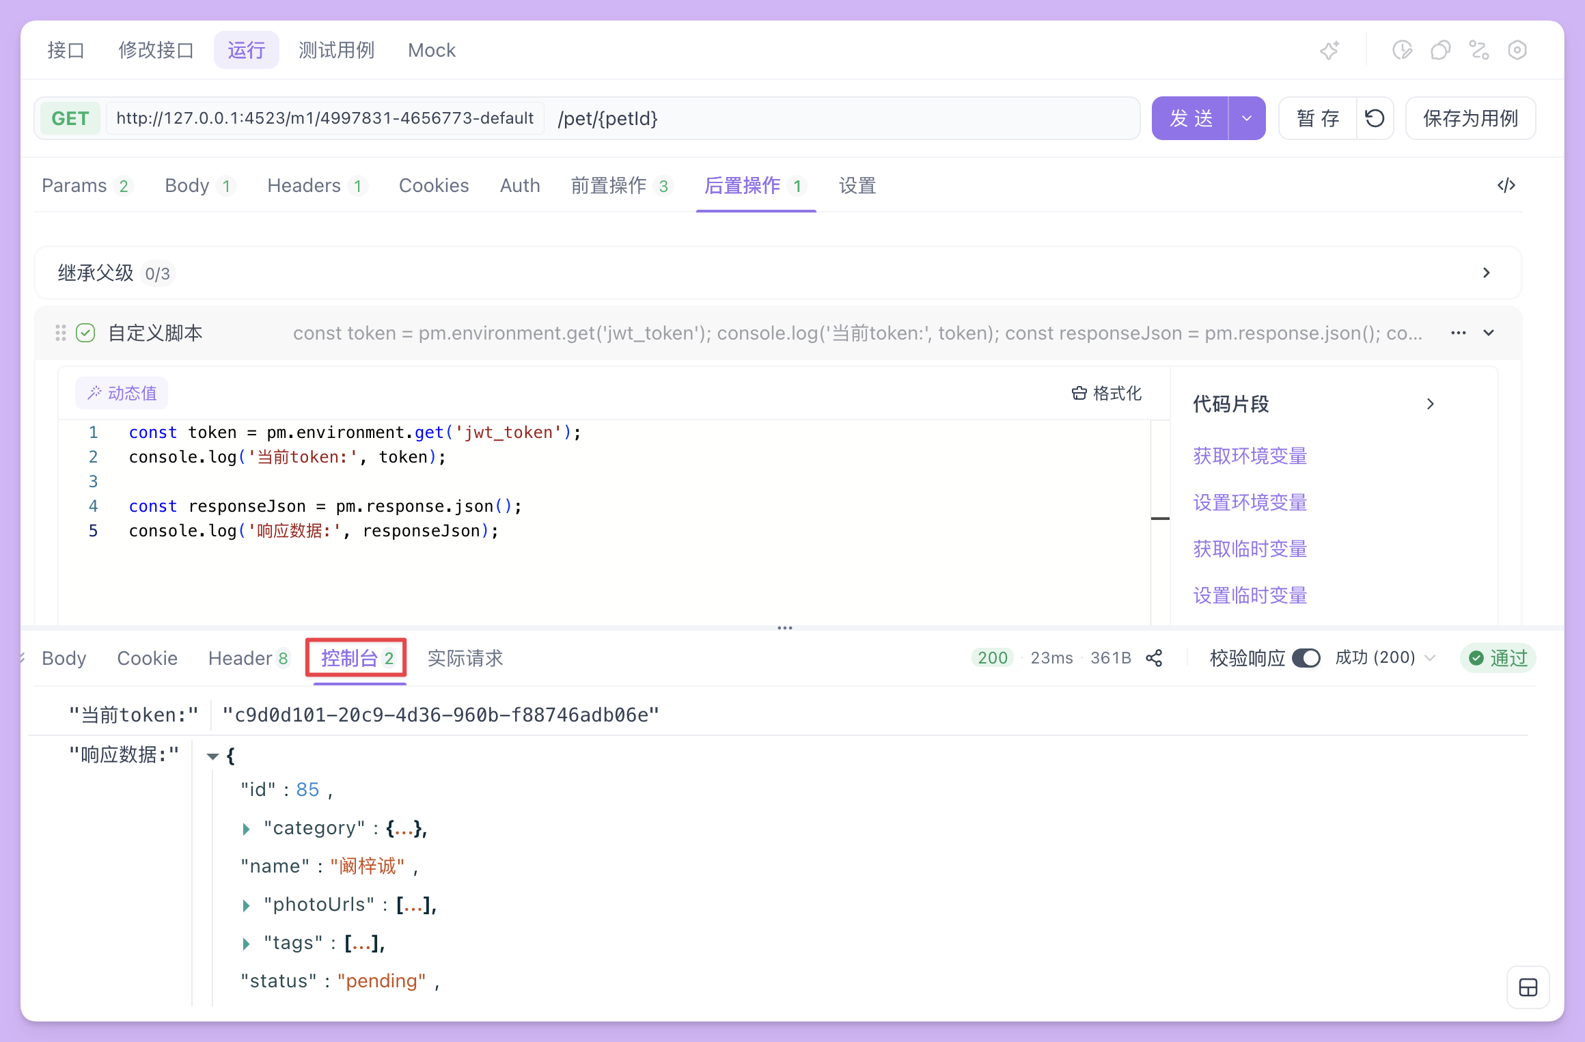Viewport: 1585px width, 1042px height.
Task: Click the share icon next to 361B
Action: pyautogui.click(x=1154, y=658)
